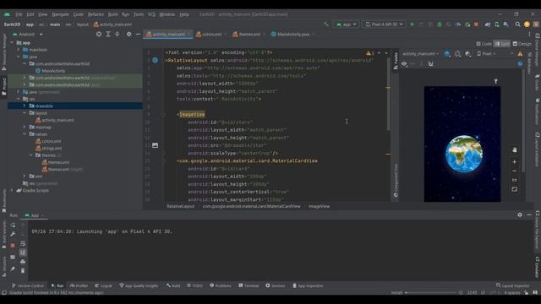Open the Terminal tool window
541x304 pixels.
[249, 285]
